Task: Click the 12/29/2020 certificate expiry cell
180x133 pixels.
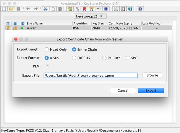Action: point(125,28)
